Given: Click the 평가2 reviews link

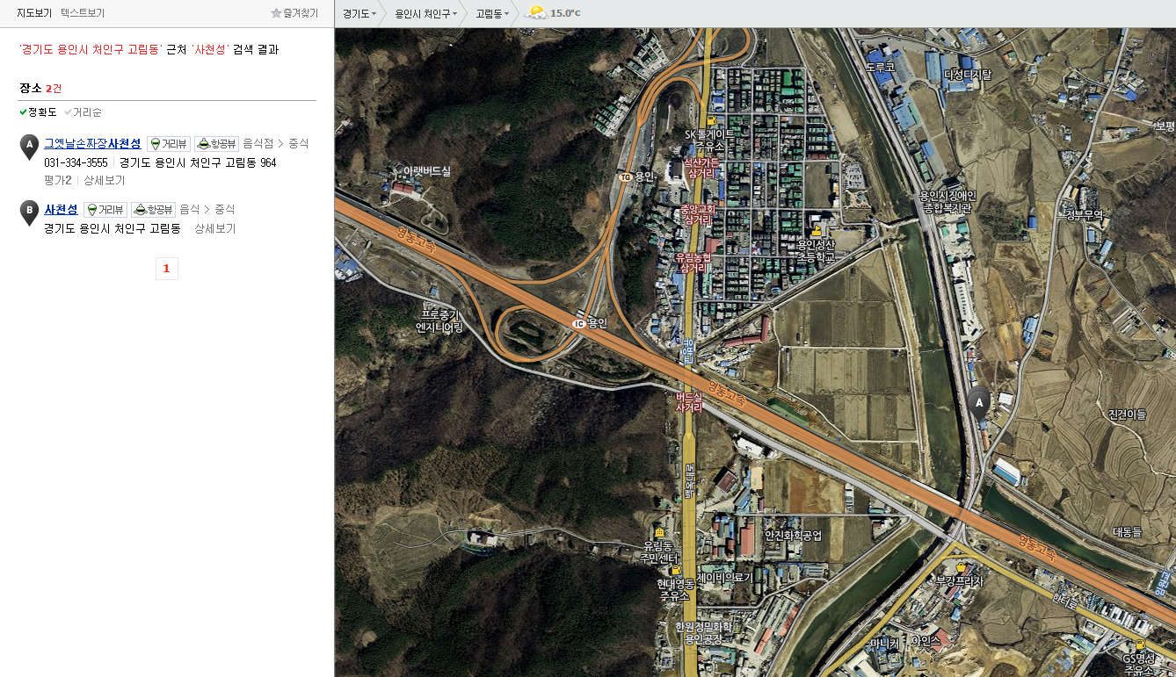Looking at the screenshot, I should pyautogui.click(x=57, y=180).
